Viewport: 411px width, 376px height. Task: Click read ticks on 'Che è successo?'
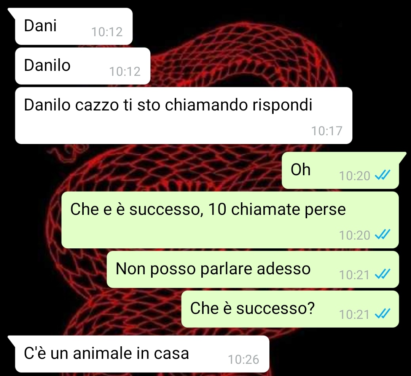pos(383,314)
